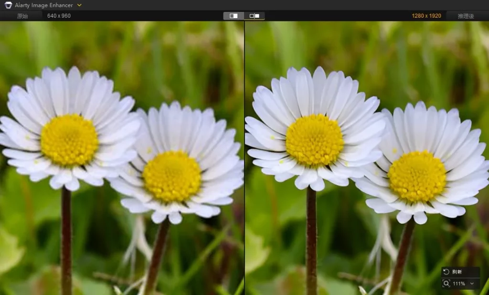The image size is (489, 295).
Task: Click the Aiarty Image Enhancer logo icon
Action: tap(8, 5)
